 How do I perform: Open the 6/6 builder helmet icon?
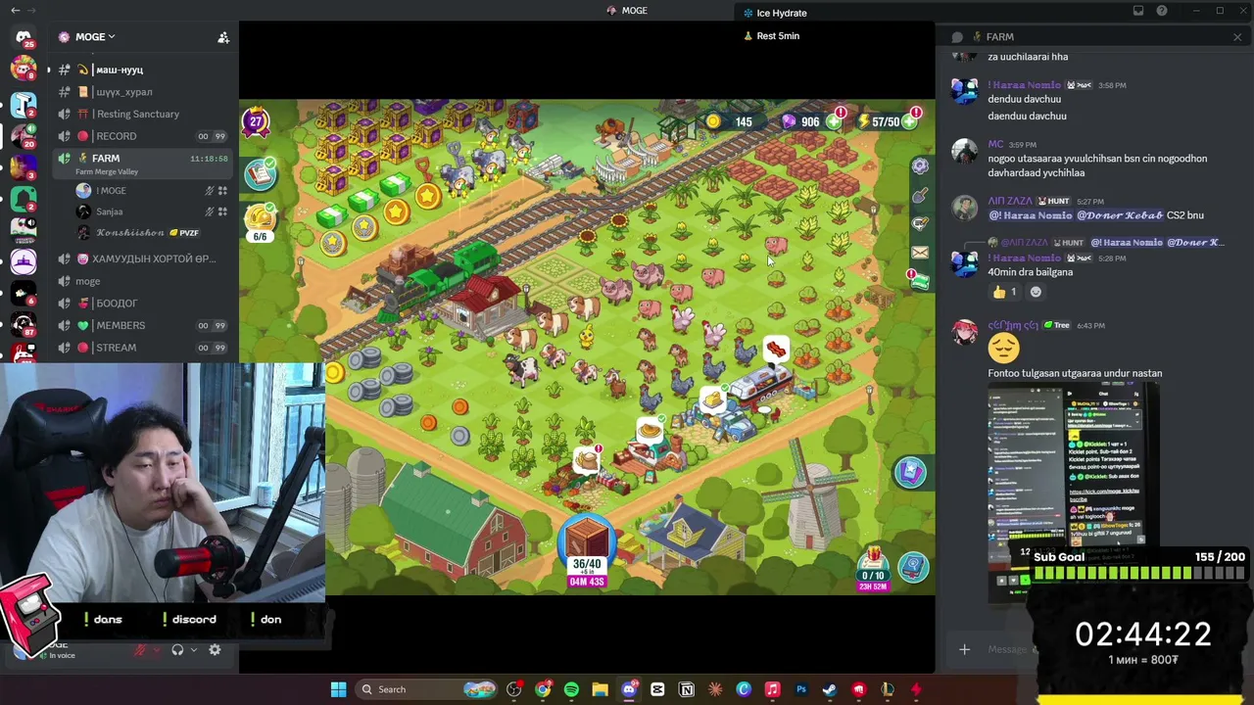[260, 221]
